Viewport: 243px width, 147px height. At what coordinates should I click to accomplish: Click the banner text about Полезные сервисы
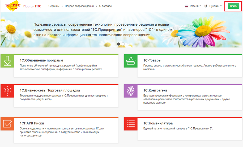coord(103,30)
